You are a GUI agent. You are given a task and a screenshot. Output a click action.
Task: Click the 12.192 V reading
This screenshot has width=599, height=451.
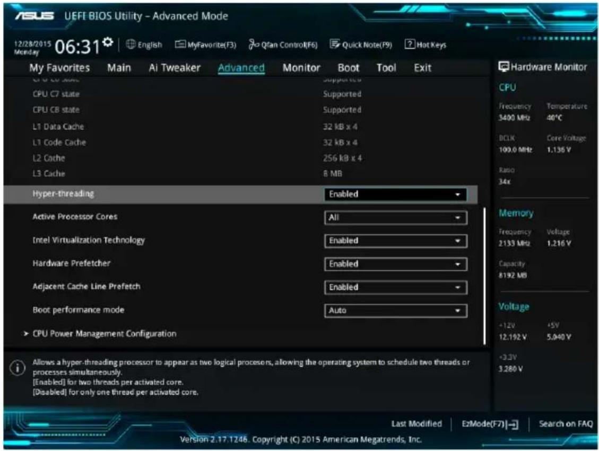coord(513,337)
